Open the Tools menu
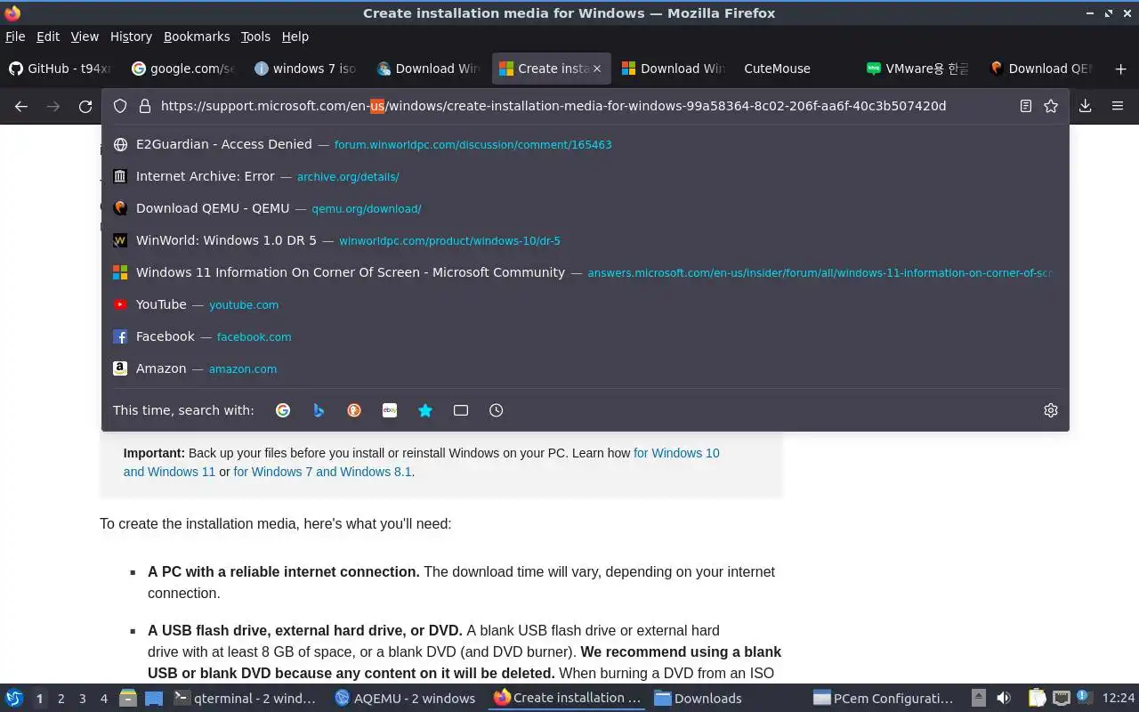Viewport: 1139px width, 712px height. tap(255, 36)
